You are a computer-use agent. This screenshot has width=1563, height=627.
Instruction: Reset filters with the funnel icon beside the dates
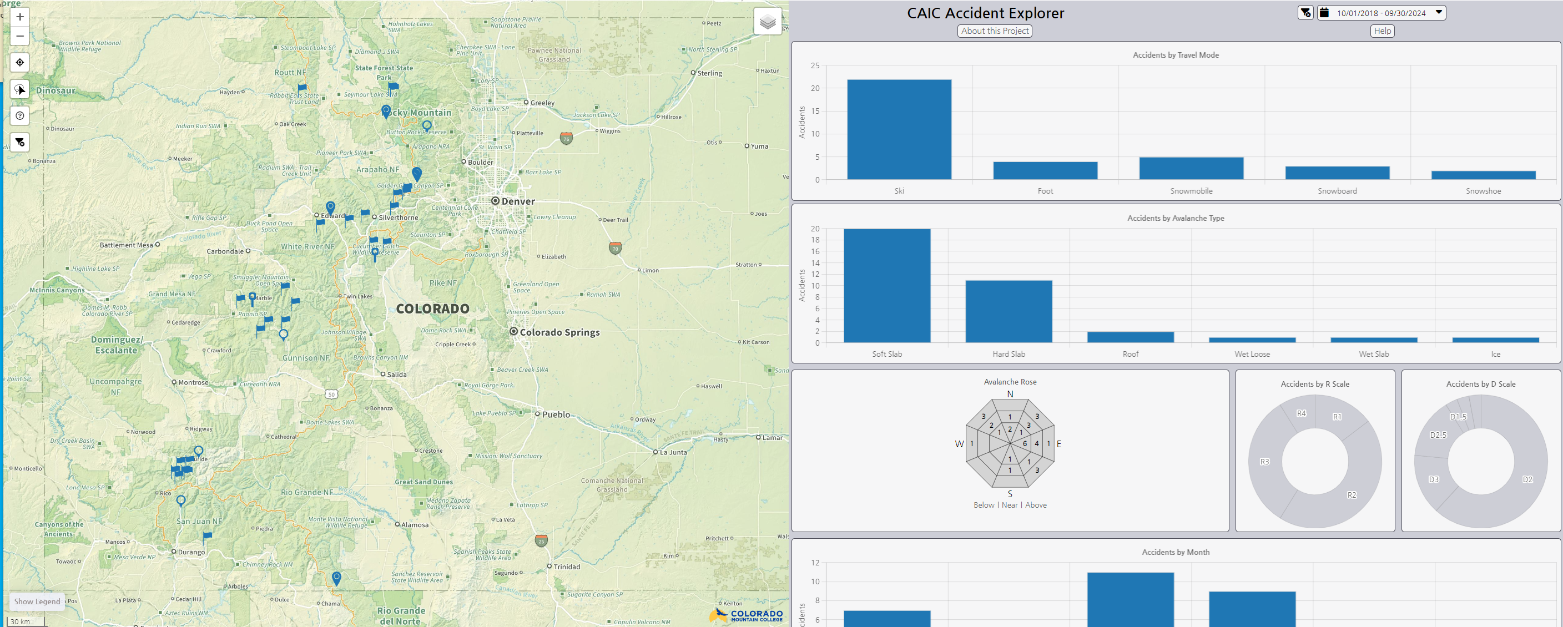(1305, 12)
